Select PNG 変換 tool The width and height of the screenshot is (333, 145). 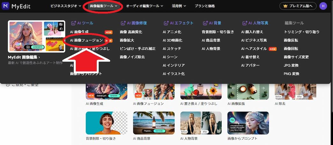point(292,74)
